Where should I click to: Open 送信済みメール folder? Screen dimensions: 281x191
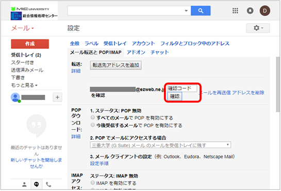point(27,70)
